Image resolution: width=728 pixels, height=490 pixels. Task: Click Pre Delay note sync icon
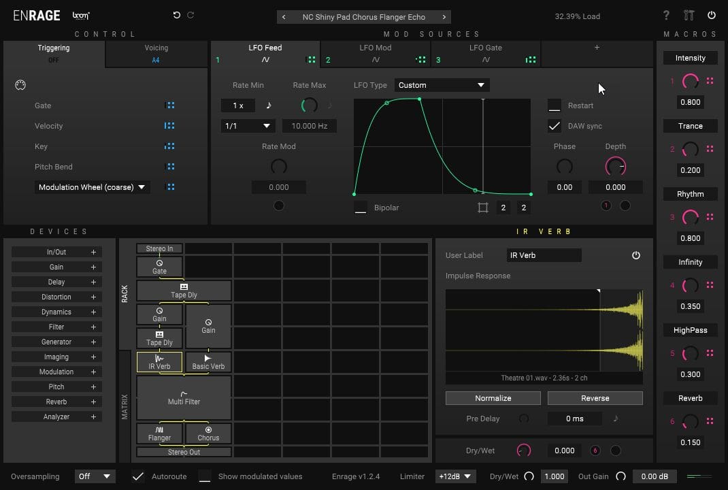click(x=616, y=419)
